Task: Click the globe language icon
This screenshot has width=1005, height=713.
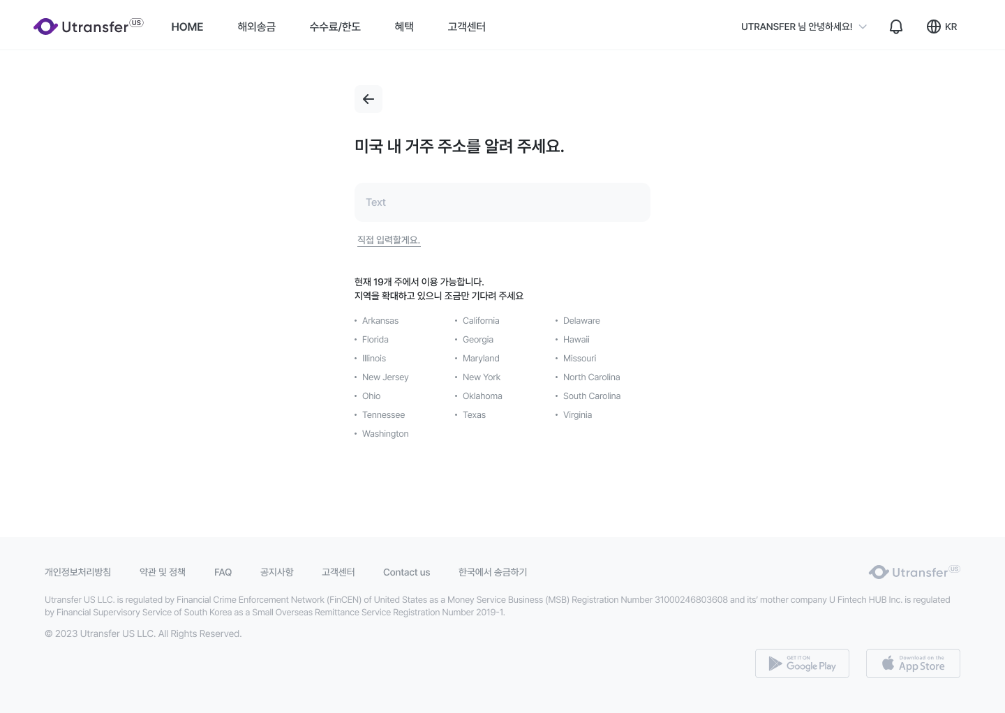Action: [x=934, y=27]
